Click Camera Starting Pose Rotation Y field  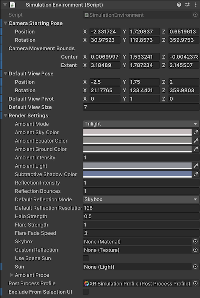144,40
